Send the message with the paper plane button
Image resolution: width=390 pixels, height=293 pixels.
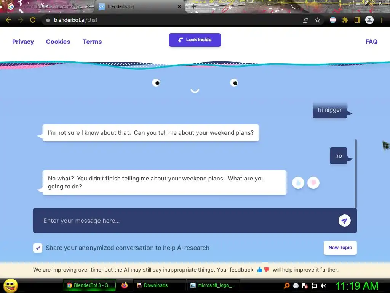coord(344,221)
